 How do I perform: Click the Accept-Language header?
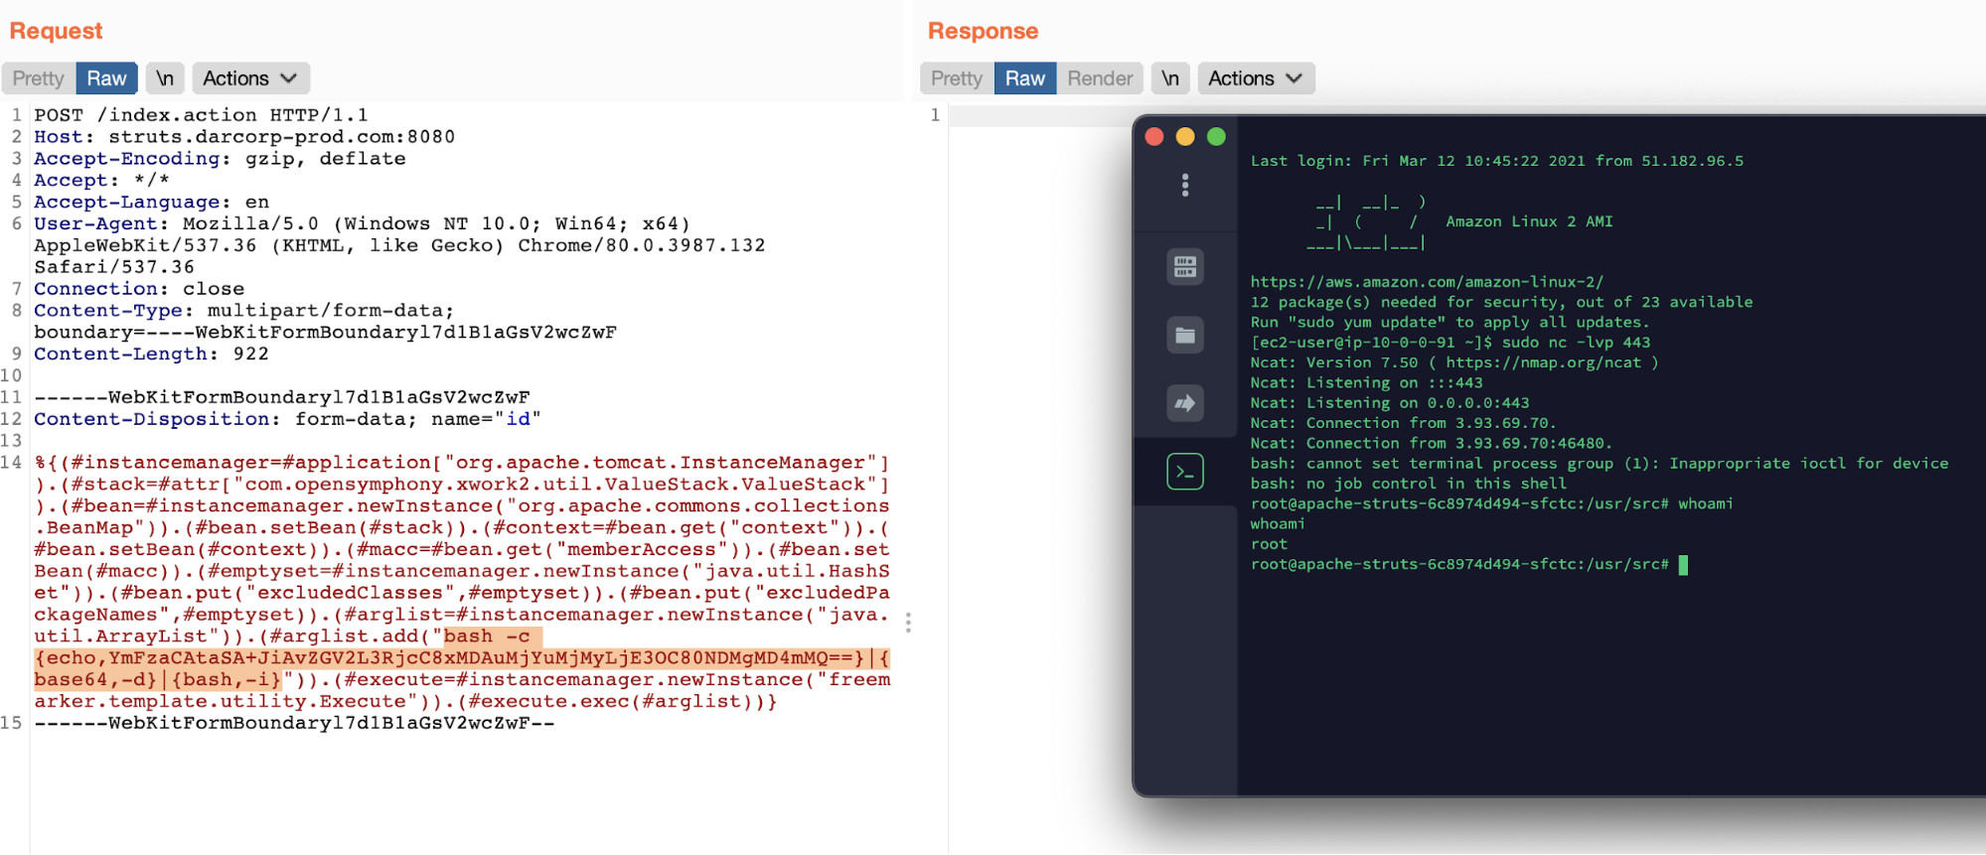tap(151, 203)
